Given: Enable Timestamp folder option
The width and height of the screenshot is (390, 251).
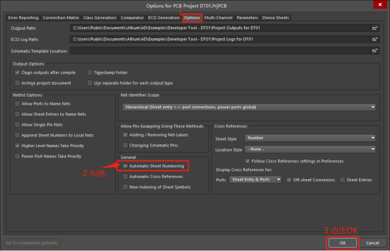Looking at the screenshot, I should [x=90, y=72].
